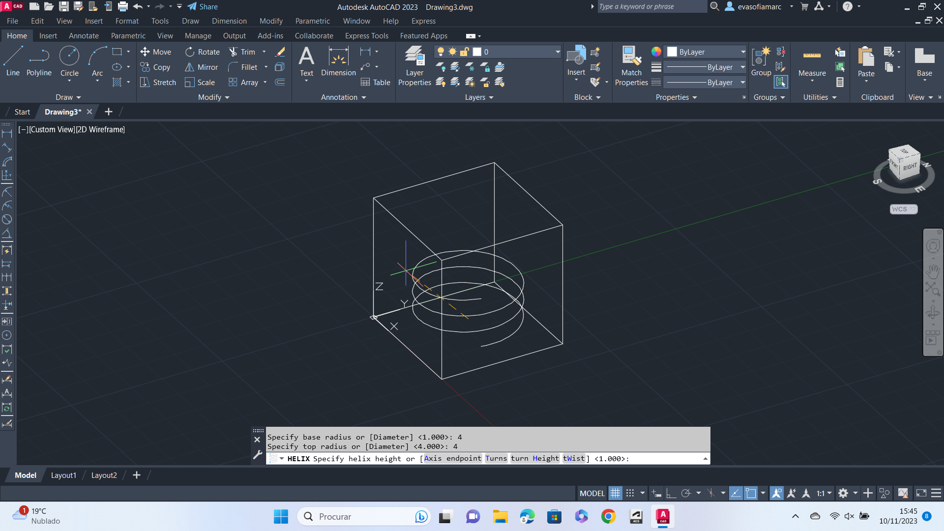Use the Trim tool
944x531 pixels.
pyautogui.click(x=242, y=52)
